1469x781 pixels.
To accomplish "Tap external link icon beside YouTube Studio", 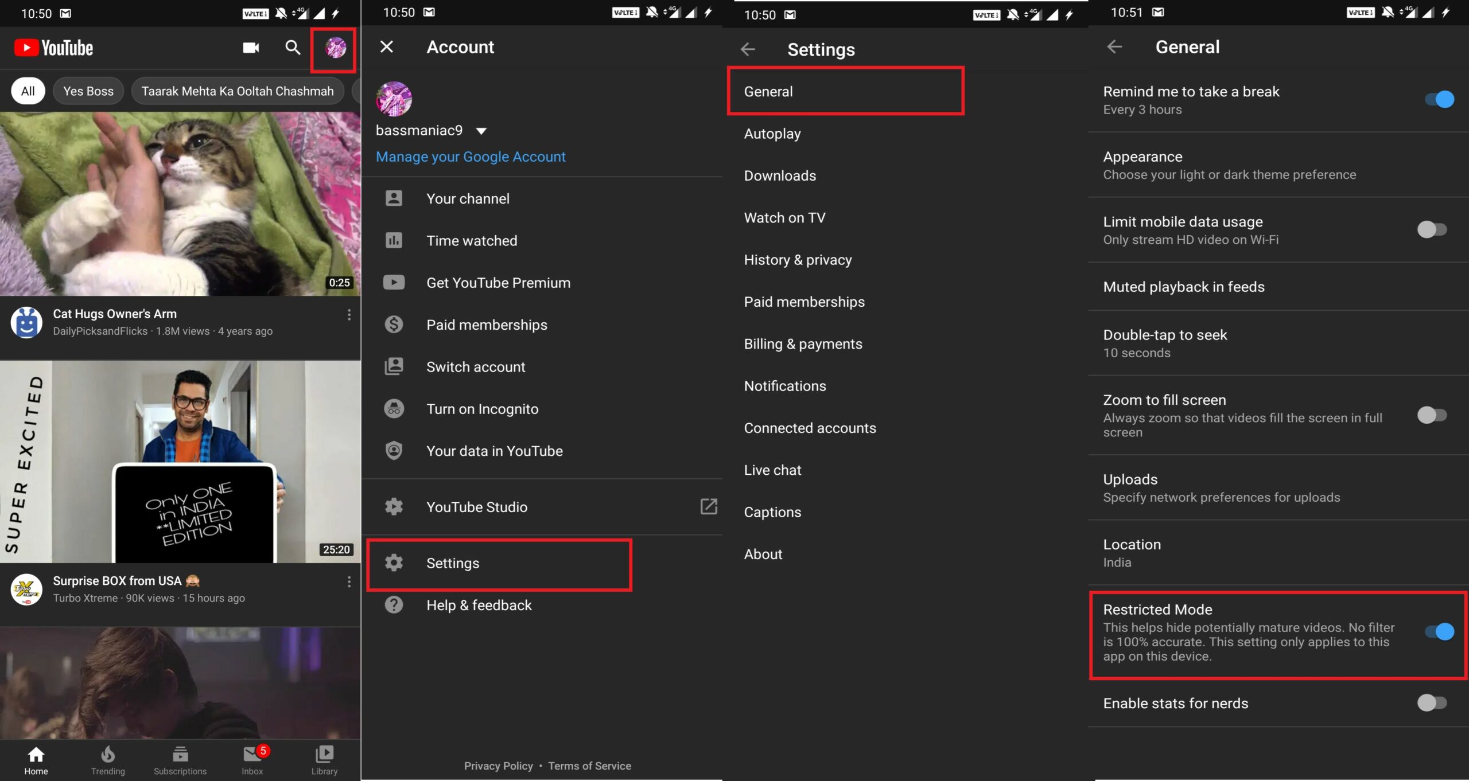I will pyautogui.click(x=709, y=506).
